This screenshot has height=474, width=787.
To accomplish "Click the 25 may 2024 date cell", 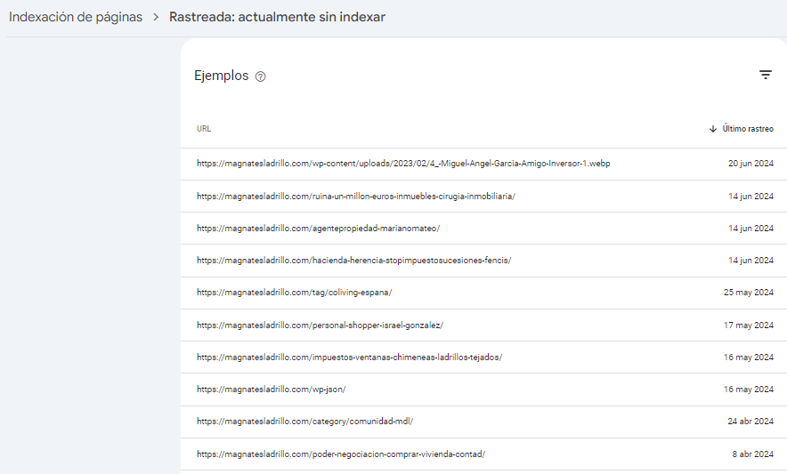I will (749, 293).
